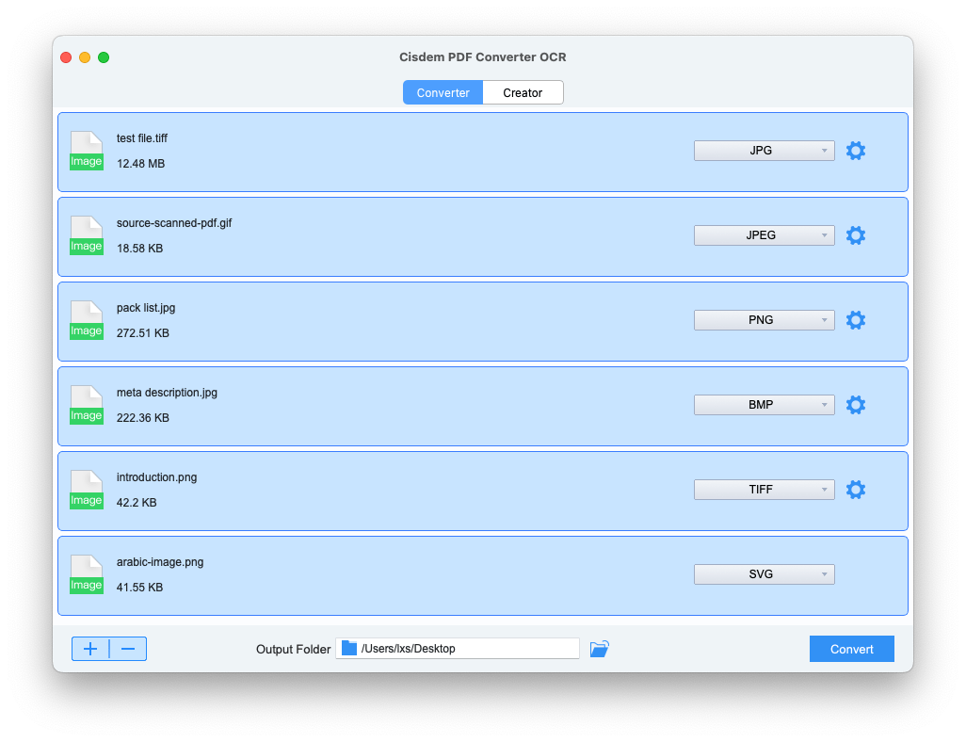Select the Converter tab
The height and width of the screenshot is (742, 966).
[x=443, y=92]
